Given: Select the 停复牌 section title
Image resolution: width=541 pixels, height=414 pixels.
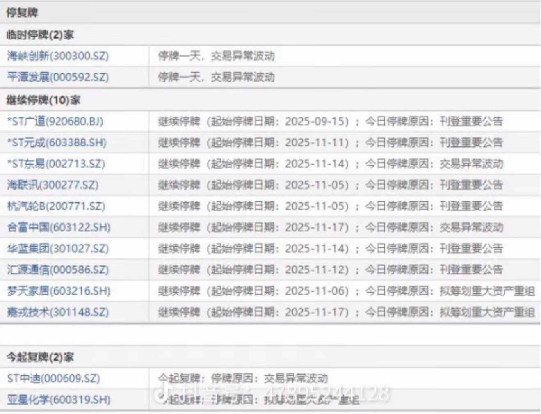Looking at the screenshot, I should click(22, 12).
